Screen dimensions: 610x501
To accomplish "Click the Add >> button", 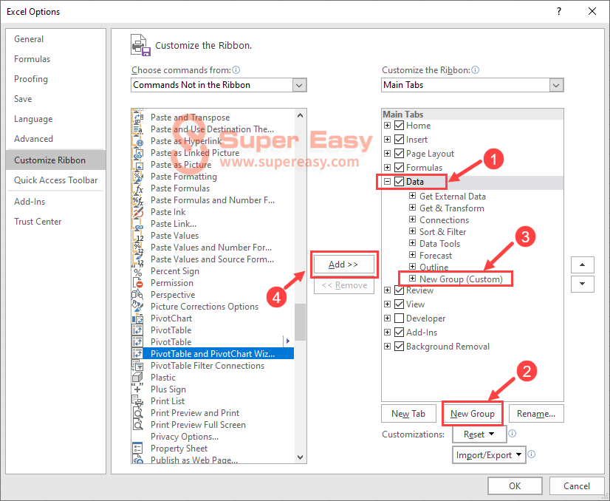I will 344,265.
